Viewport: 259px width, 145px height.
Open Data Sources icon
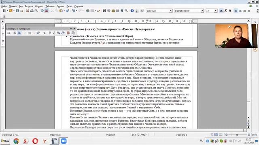(x=117, y=11)
